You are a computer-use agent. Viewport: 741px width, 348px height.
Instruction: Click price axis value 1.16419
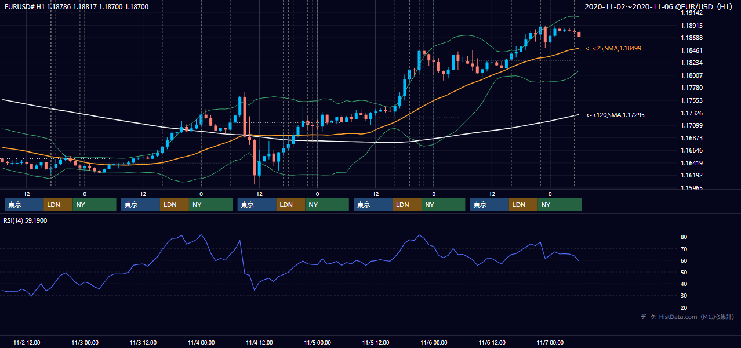pos(692,163)
